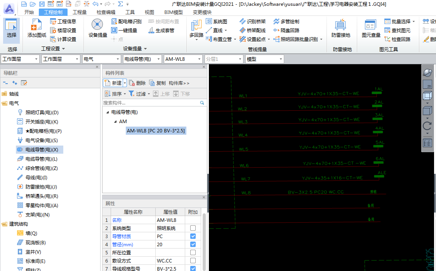
Task: Switch to the 工具 ribbon tab
Action: 130,12
